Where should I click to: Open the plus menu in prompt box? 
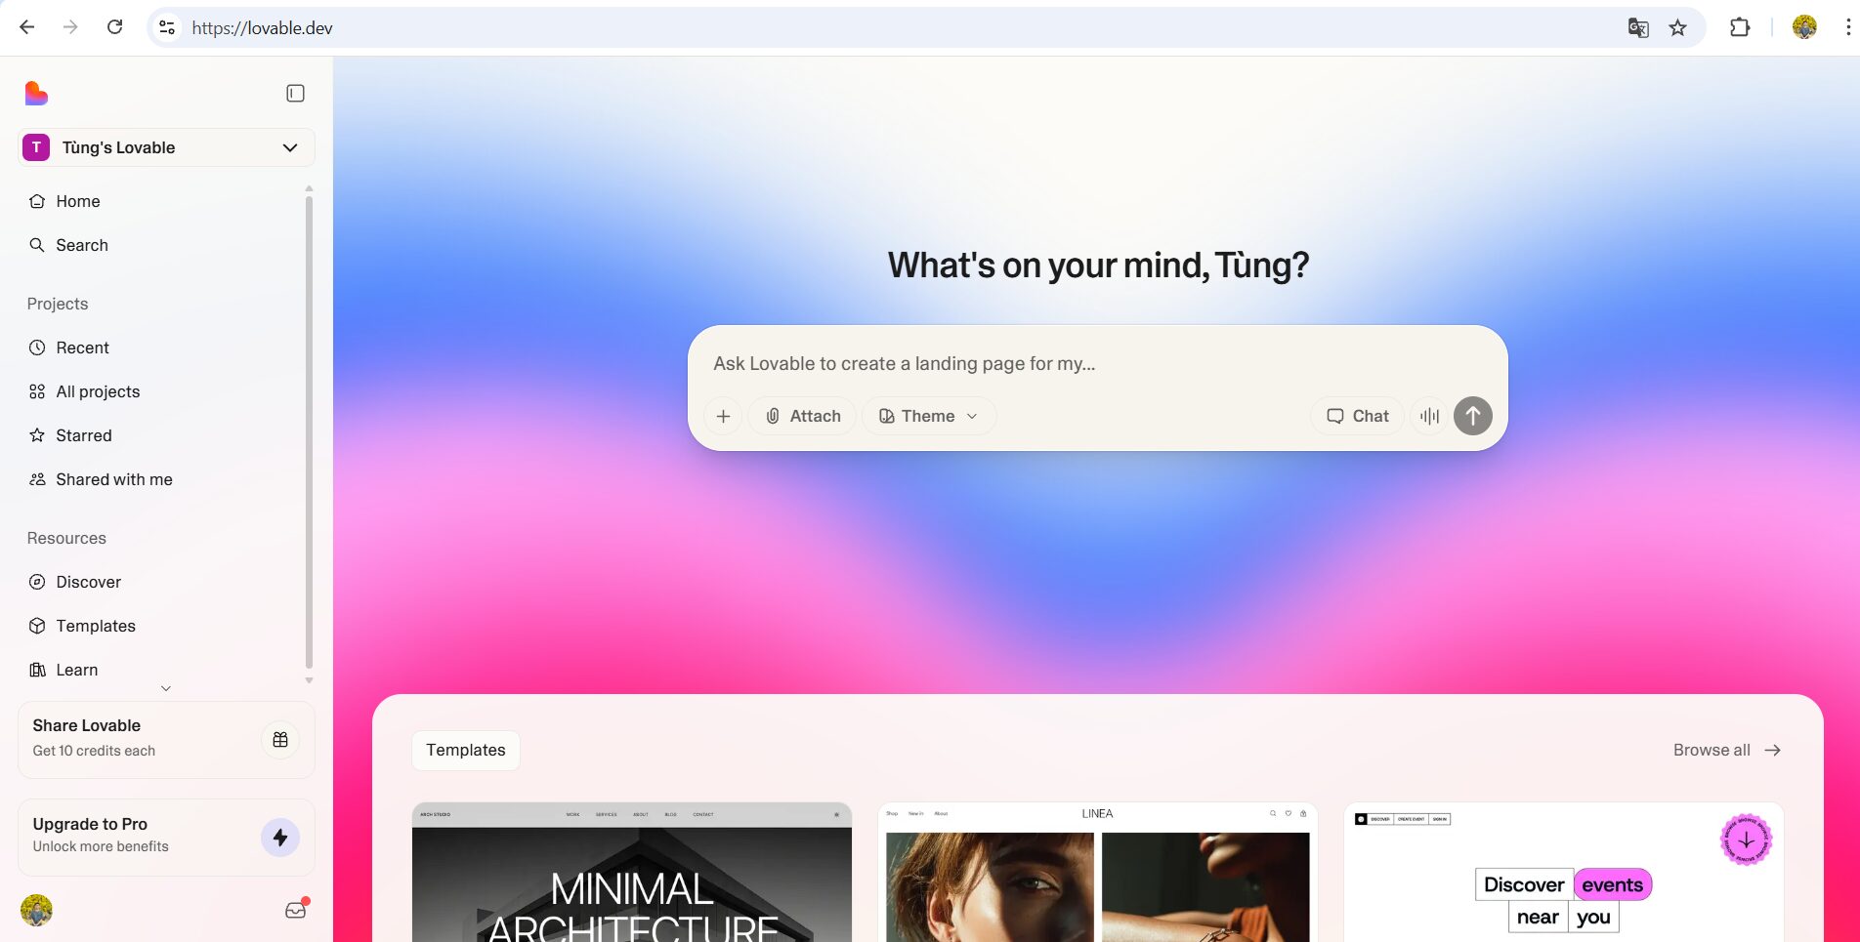[x=723, y=416]
